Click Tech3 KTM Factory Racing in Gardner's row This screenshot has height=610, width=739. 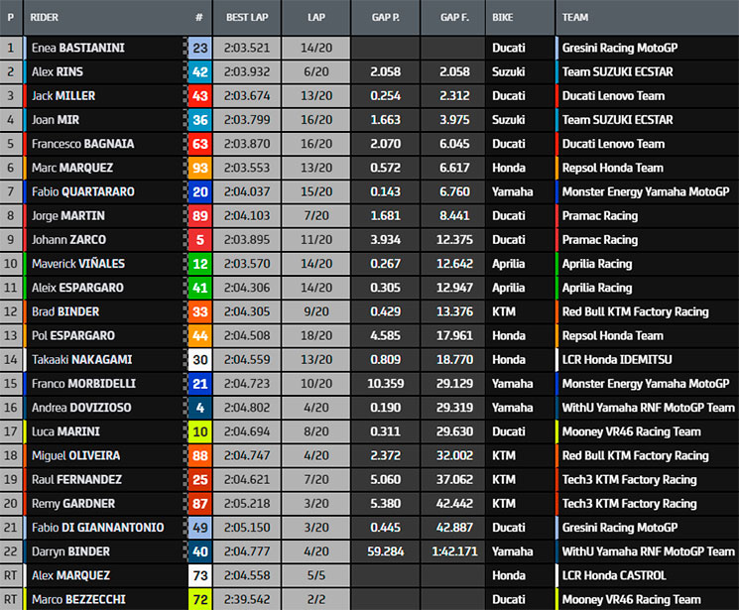629,504
